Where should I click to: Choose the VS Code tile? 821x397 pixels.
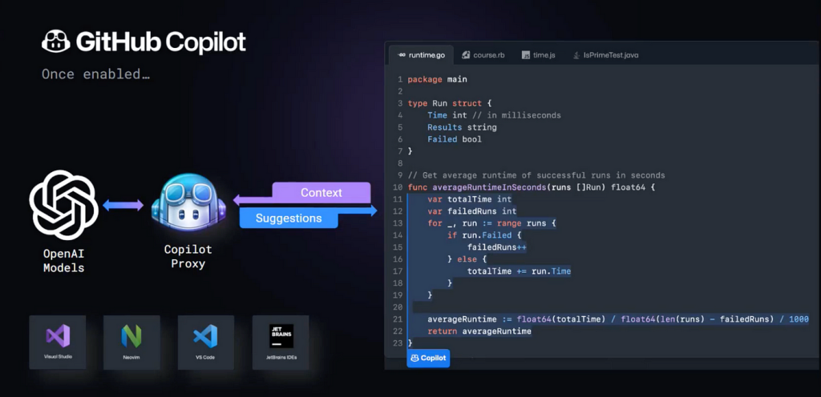coord(206,342)
